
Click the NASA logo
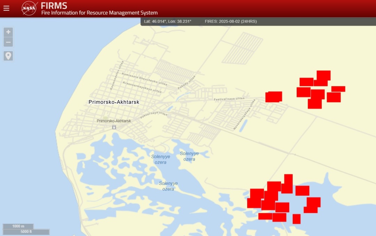point(29,8)
